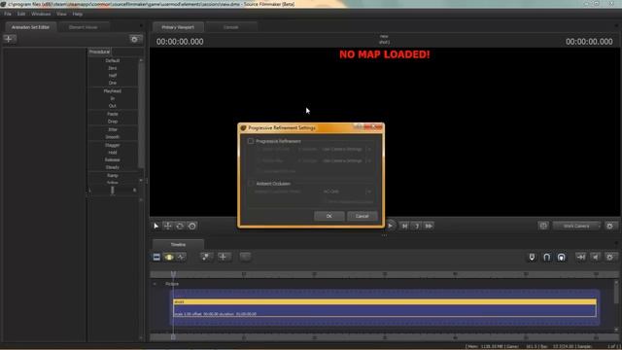Open the File menu
The image size is (622, 350).
point(8,14)
